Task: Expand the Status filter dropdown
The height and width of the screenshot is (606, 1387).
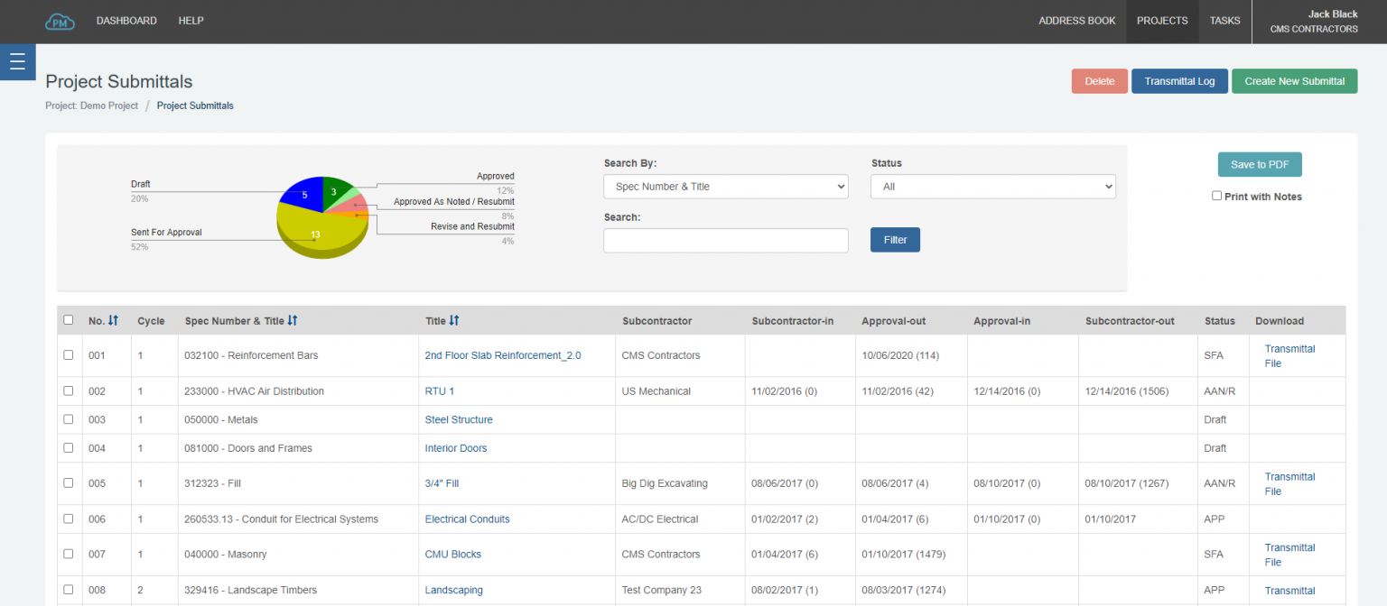Action: point(992,187)
